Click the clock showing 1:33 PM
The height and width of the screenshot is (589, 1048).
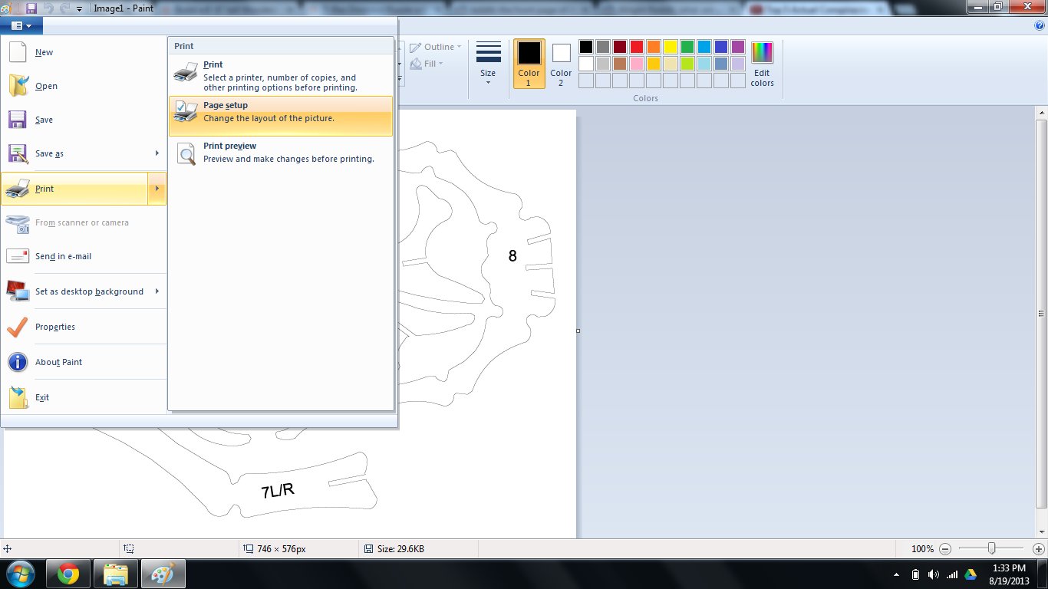pyautogui.click(x=1008, y=568)
